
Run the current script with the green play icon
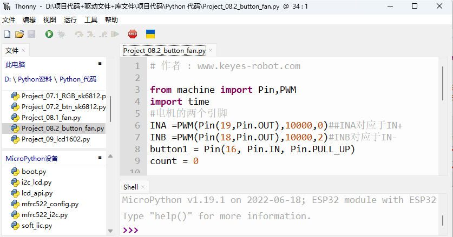pos(49,34)
